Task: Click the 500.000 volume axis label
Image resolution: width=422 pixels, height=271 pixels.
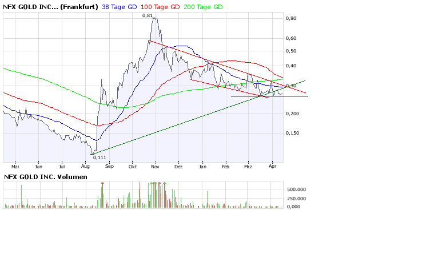Action: pos(296,189)
